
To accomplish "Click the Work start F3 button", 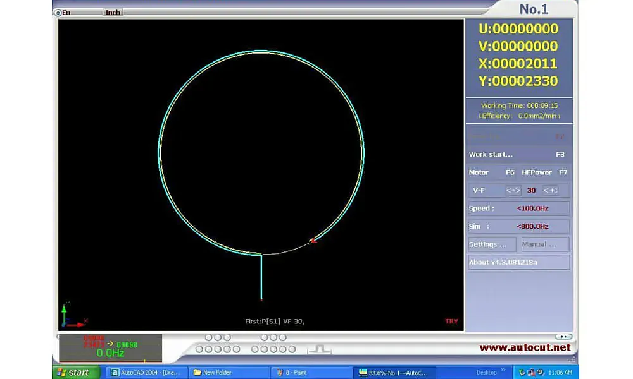I will pyautogui.click(x=518, y=154).
